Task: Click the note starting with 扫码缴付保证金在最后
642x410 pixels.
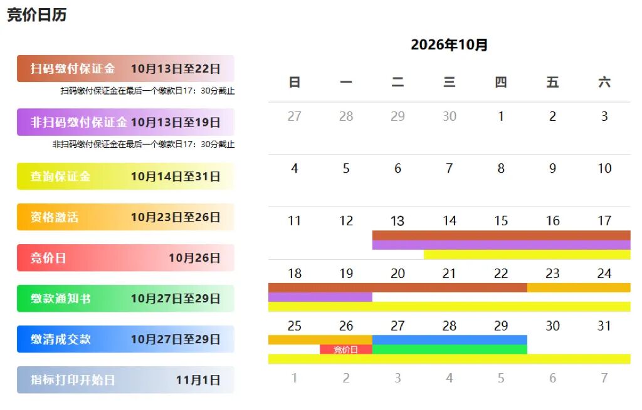Action: pyautogui.click(x=147, y=91)
